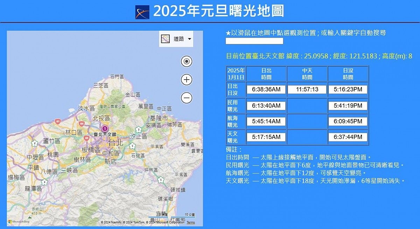Select the 6:38:36AM sunrise time cell
This screenshot has width=420, height=229.
[x=266, y=89]
